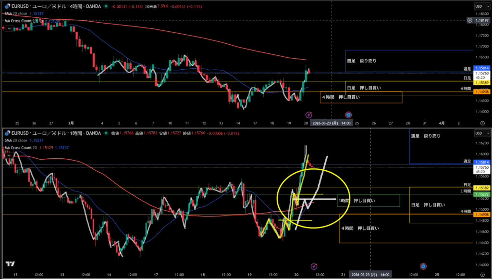Click the plus icon beside price 1.18197

(x=469, y=21)
